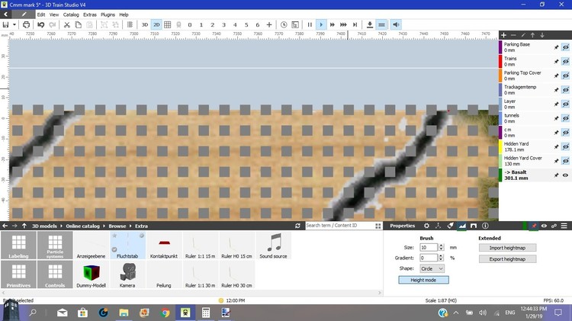Cut the selection with the scissors icon
This screenshot has width=572, height=321.
click(x=67, y=25)
